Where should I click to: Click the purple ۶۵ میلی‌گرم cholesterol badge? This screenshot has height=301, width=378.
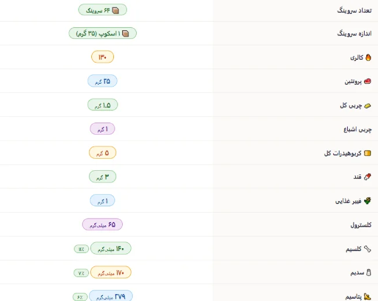[x=102, y=224]
